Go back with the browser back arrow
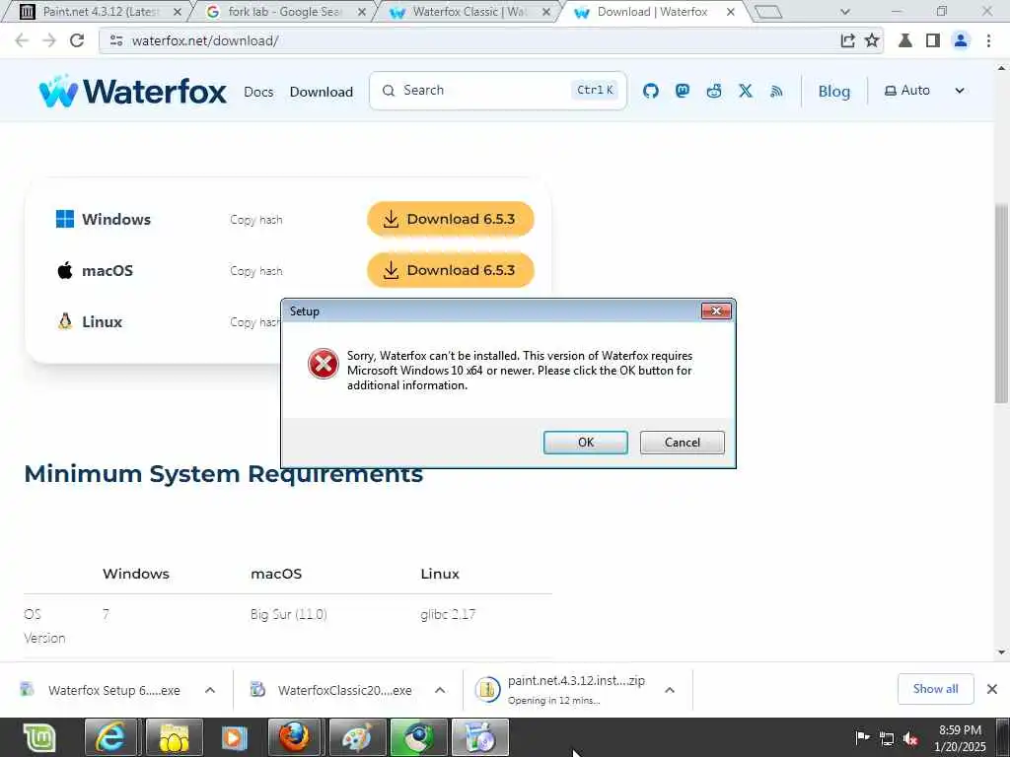 (22, 40)
